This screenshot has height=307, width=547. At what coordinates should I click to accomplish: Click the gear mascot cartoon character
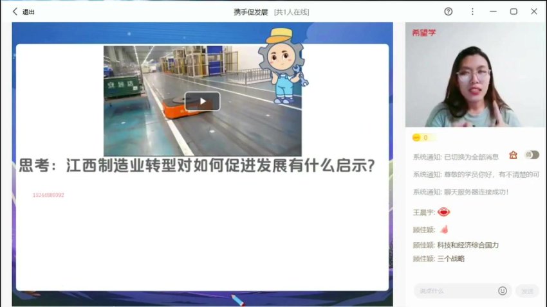282,64
